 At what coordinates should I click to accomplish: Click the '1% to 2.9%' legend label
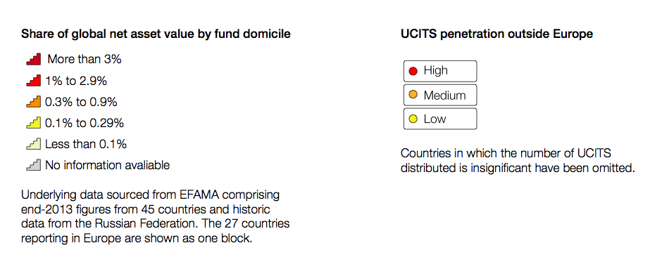[76, 81]
